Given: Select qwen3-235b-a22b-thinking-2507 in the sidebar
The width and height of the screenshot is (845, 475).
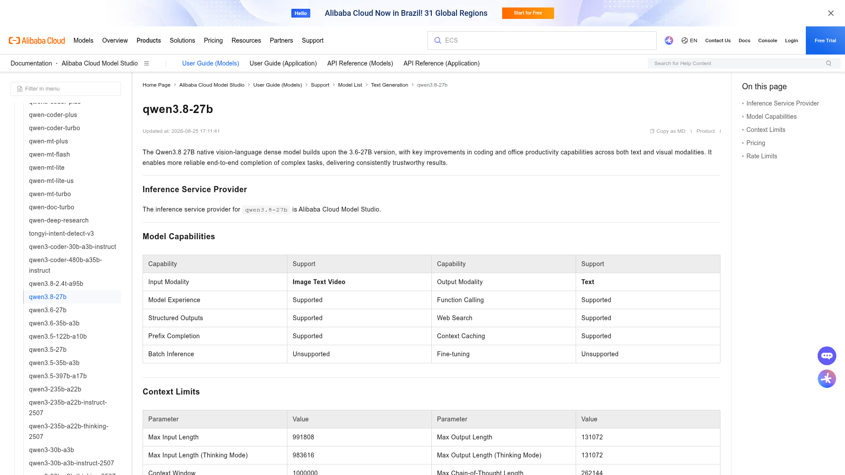Looking at the screenshot, I should click(69, 431).
